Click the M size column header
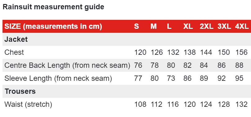 point(154,26)
